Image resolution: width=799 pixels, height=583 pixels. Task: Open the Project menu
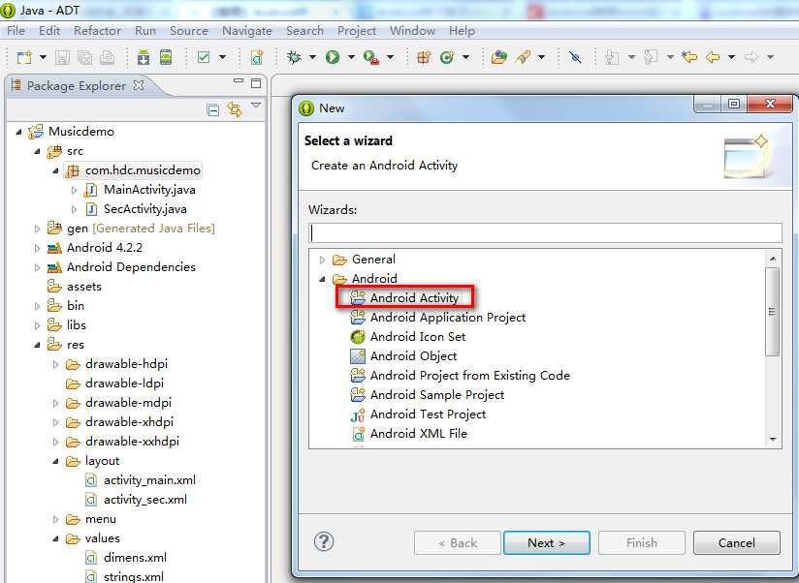[x=357, y=31]
